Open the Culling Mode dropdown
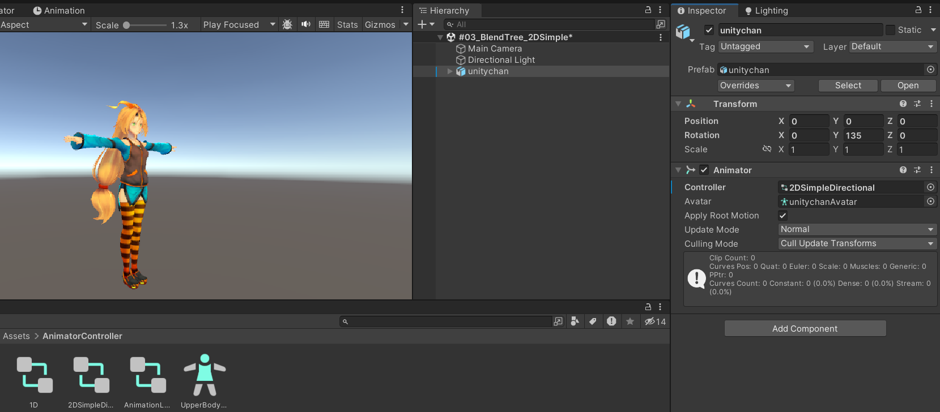Screen dimensions: 940x412 pyautogui.click(x=857, y=243)
